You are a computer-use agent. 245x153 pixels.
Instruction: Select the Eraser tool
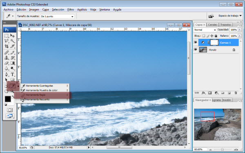7,63
